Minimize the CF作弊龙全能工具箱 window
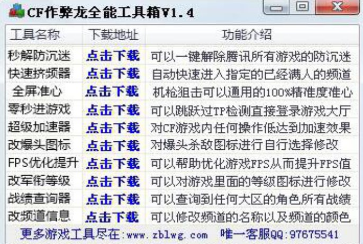 pyautogui.click(x=276, y=7)
